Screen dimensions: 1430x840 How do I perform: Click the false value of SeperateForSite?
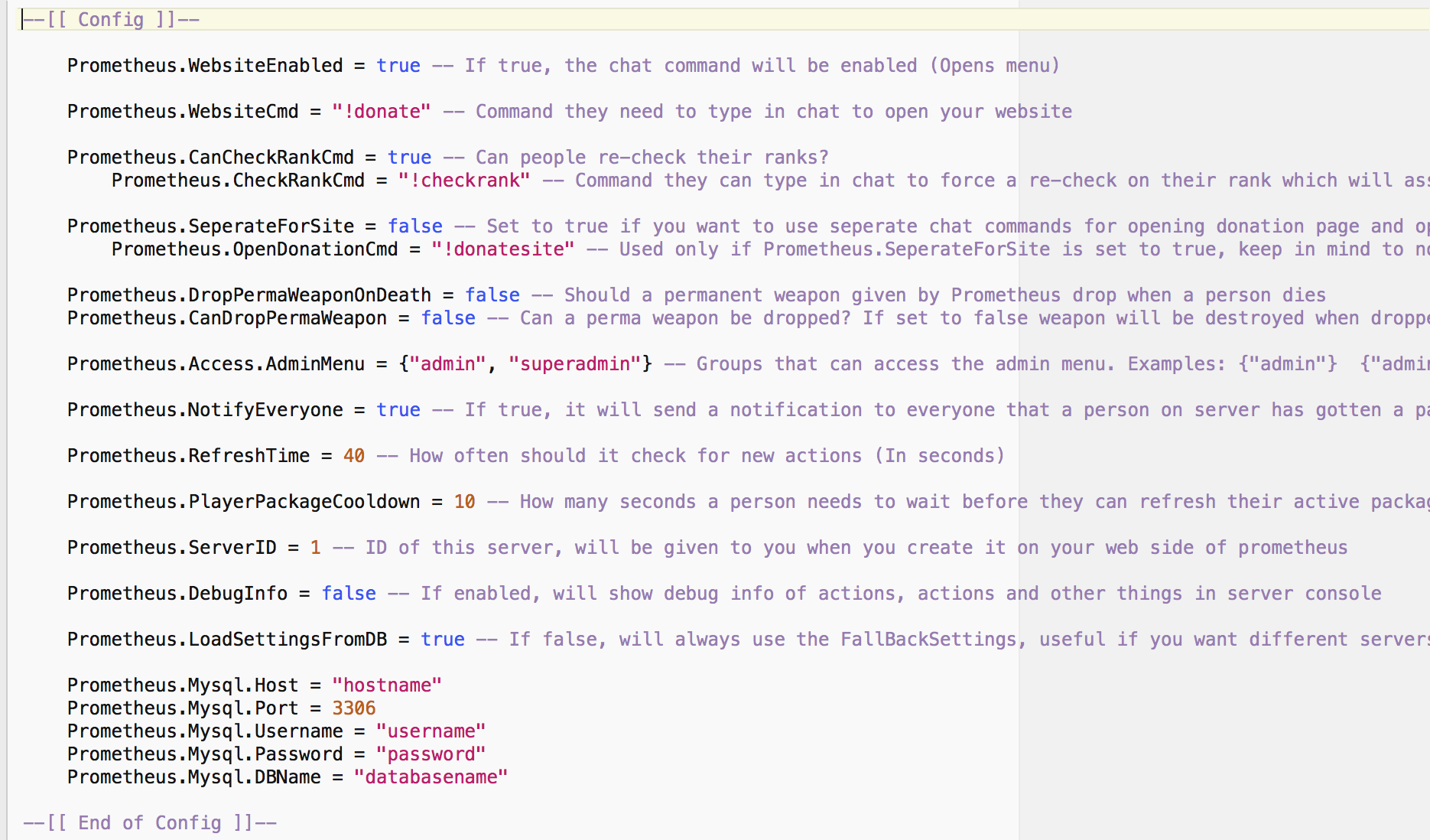(415, 226)
